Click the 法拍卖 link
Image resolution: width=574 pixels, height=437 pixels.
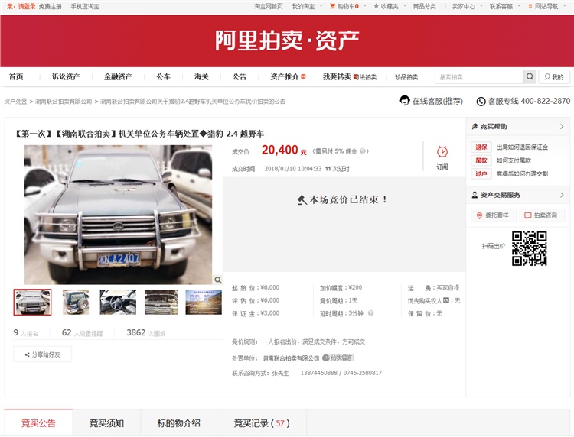pos(367,77)
